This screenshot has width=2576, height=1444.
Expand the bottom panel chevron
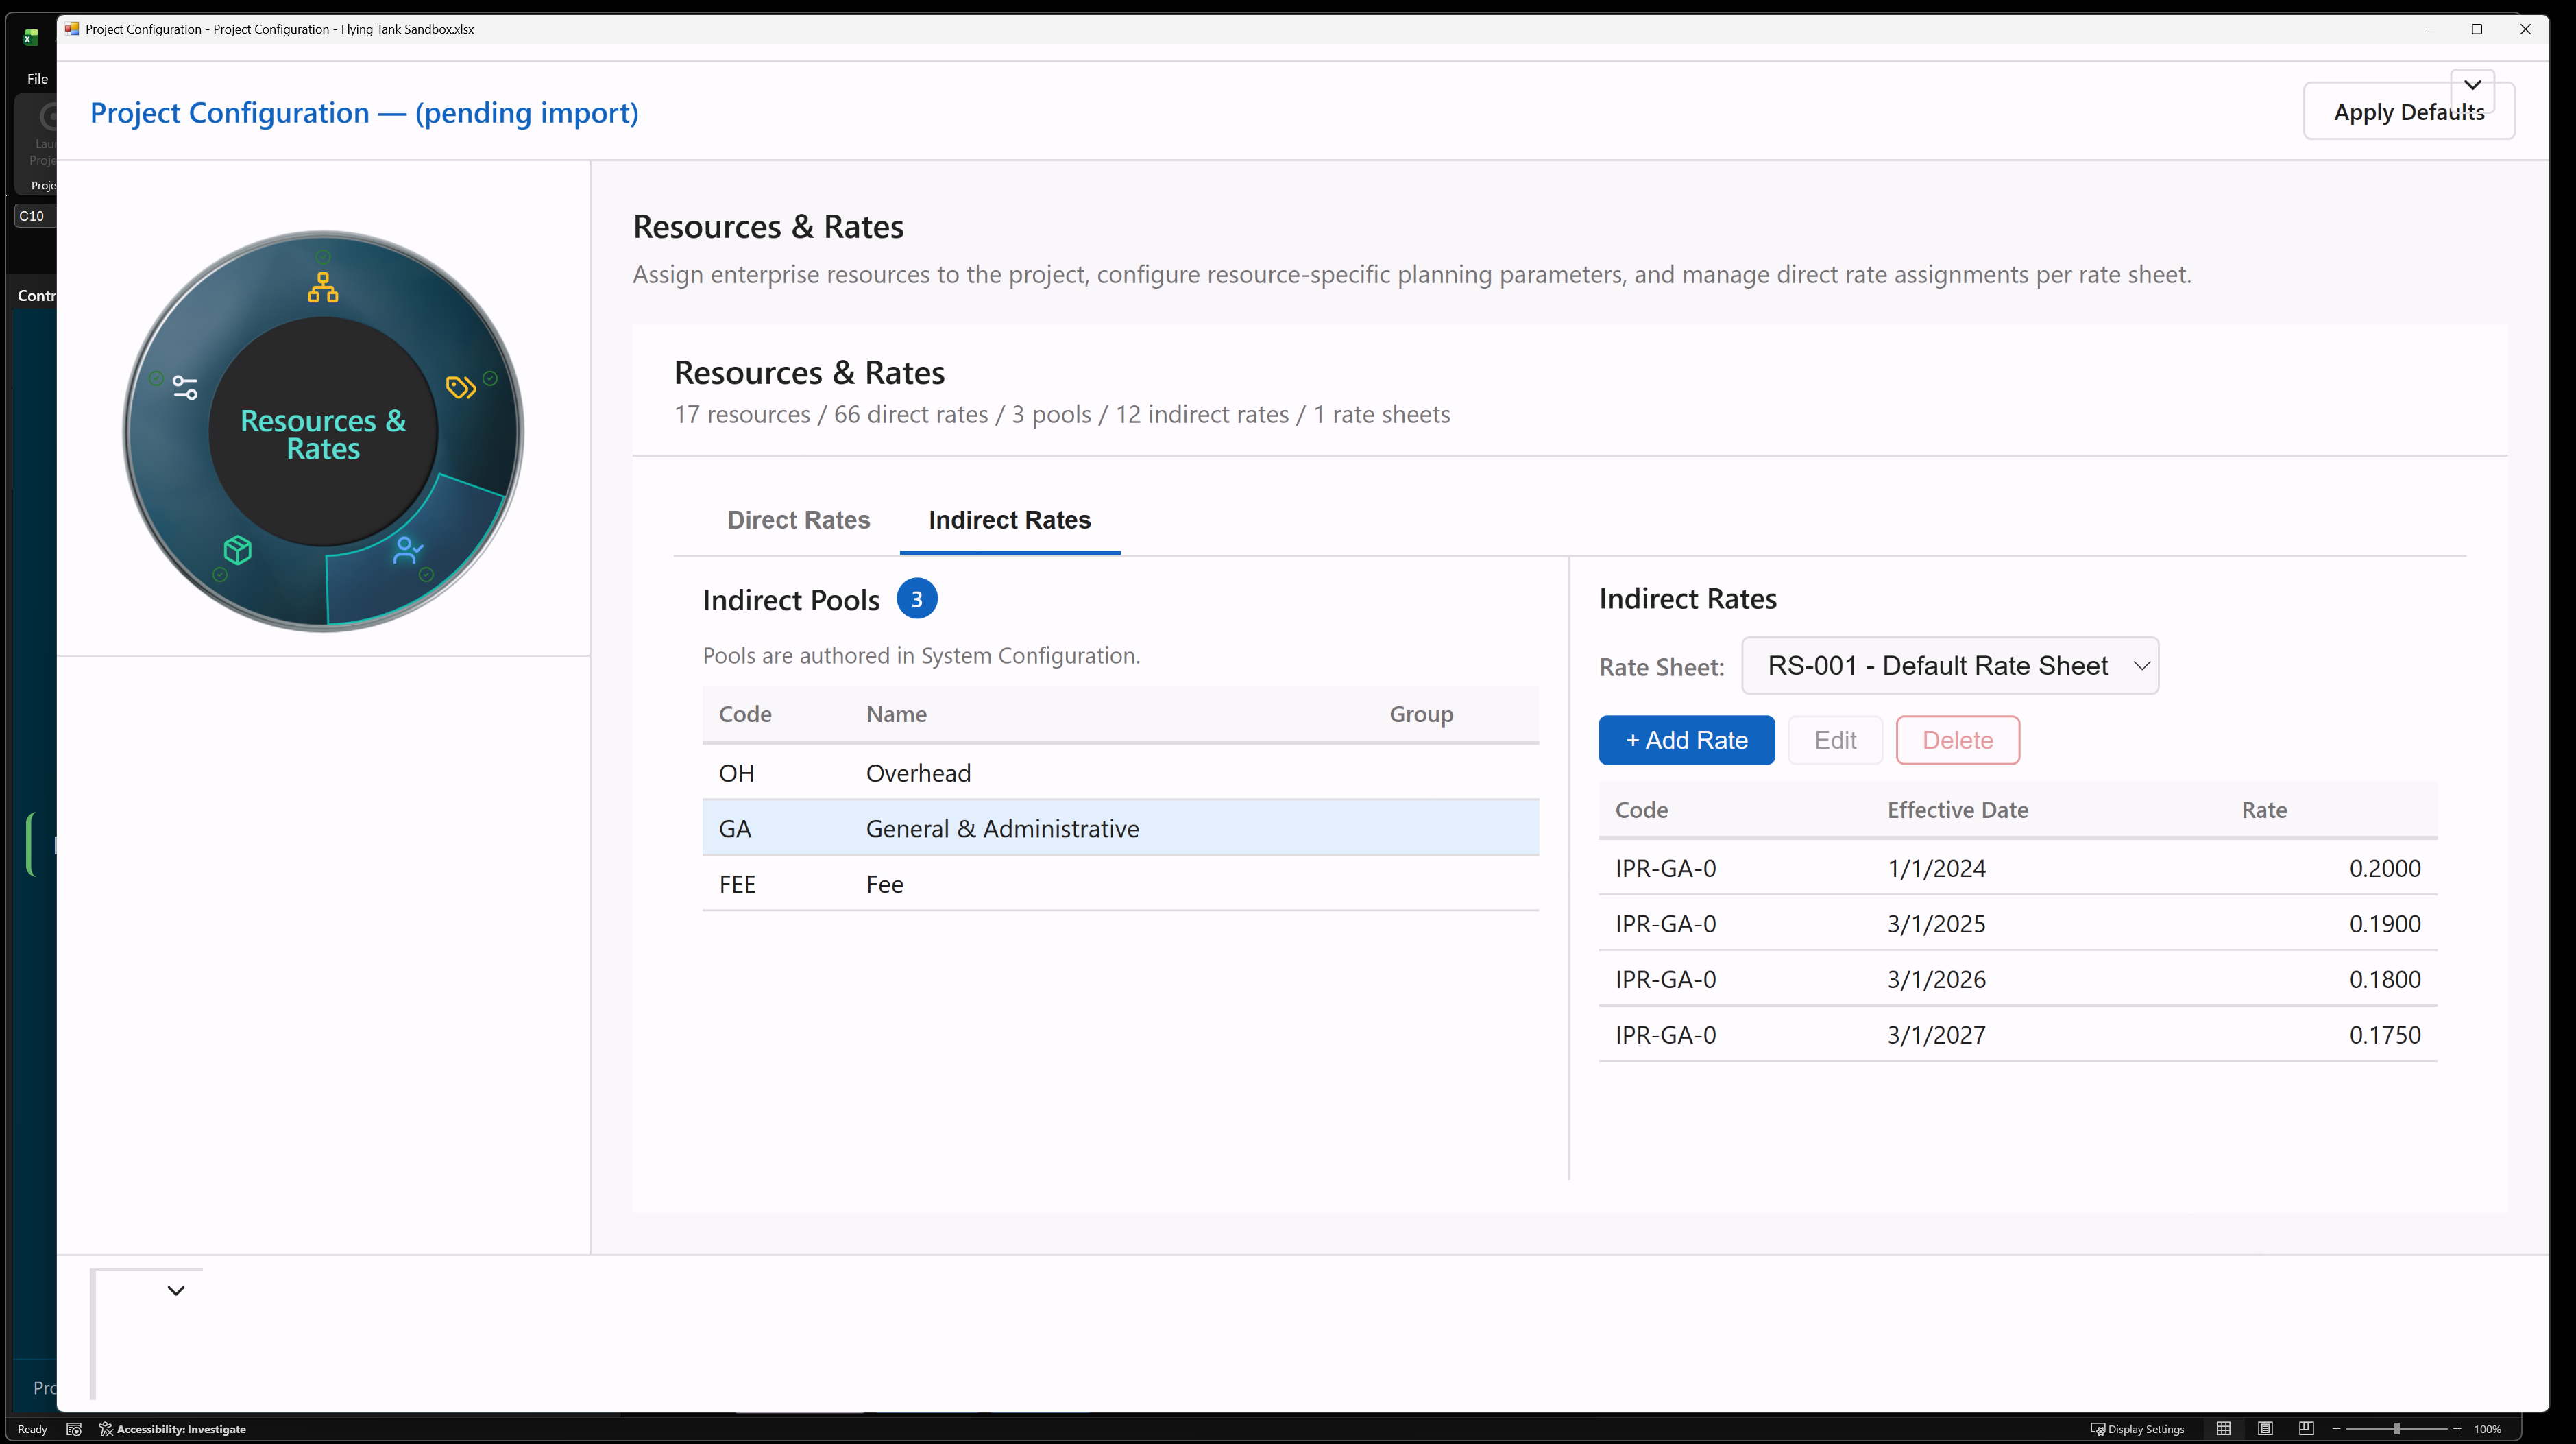pyautogui.click(x=176, y=1291)
